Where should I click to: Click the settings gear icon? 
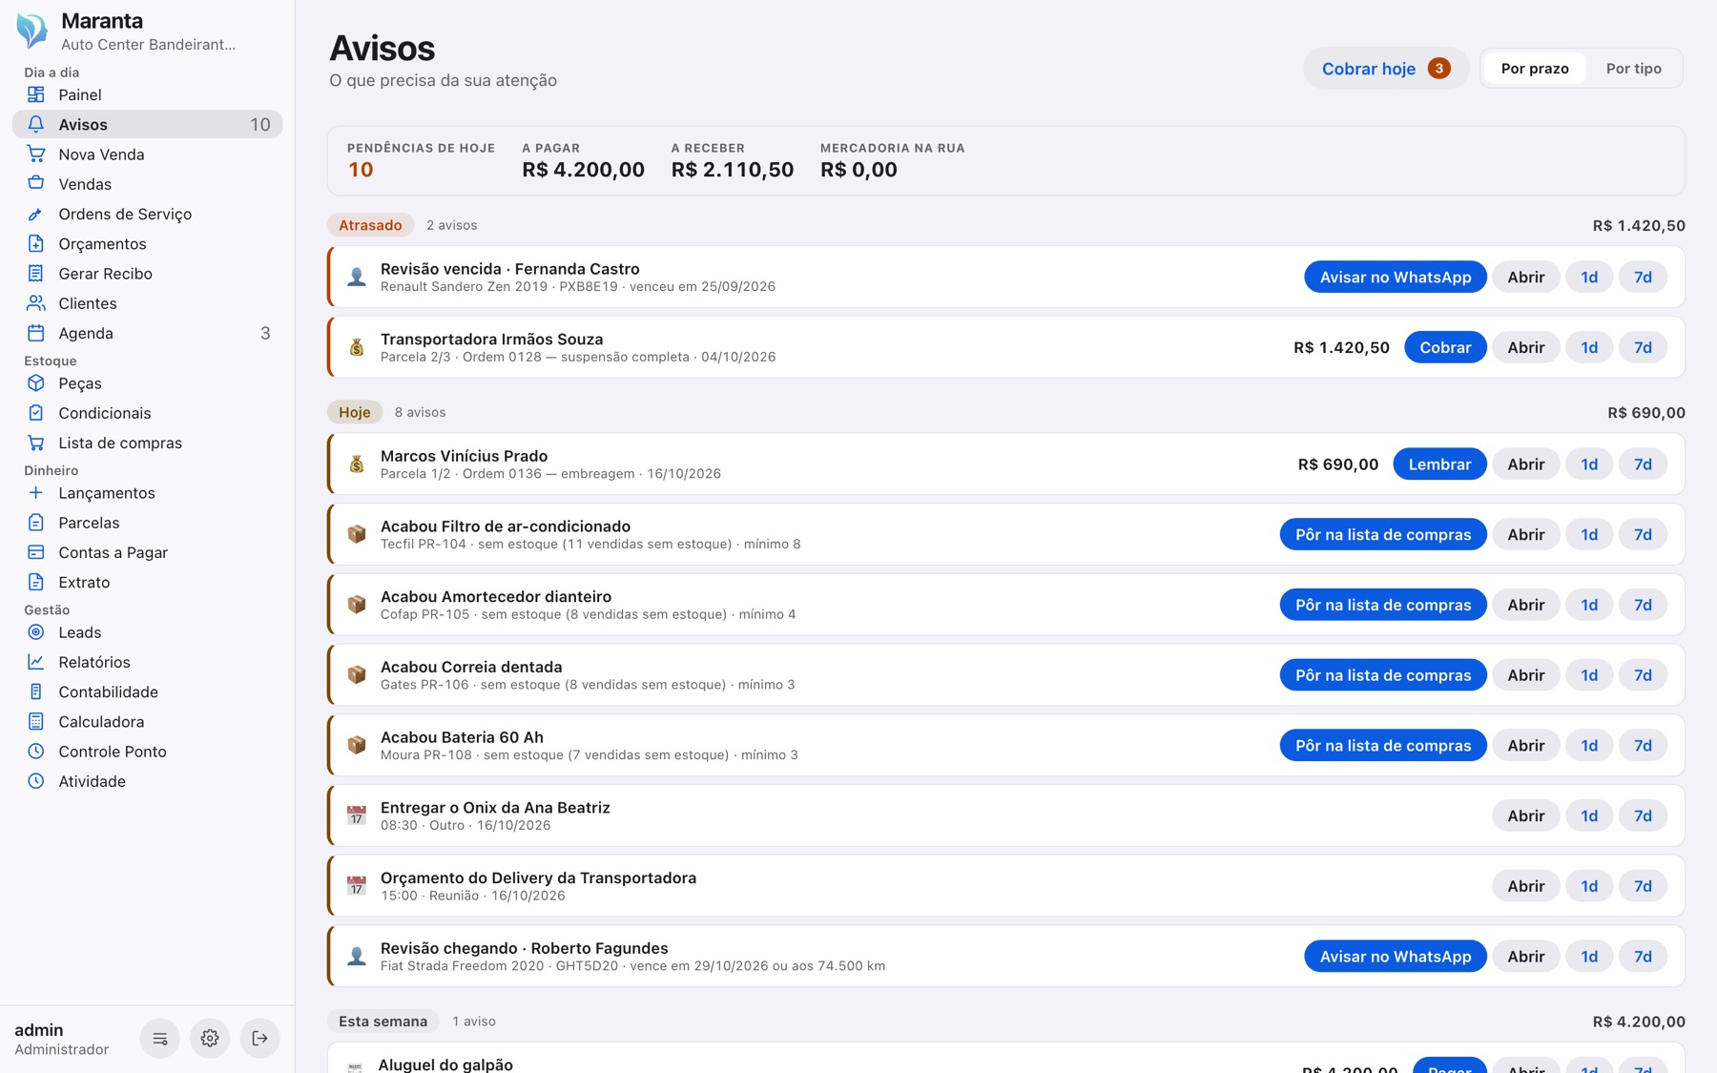(210, 1038)
